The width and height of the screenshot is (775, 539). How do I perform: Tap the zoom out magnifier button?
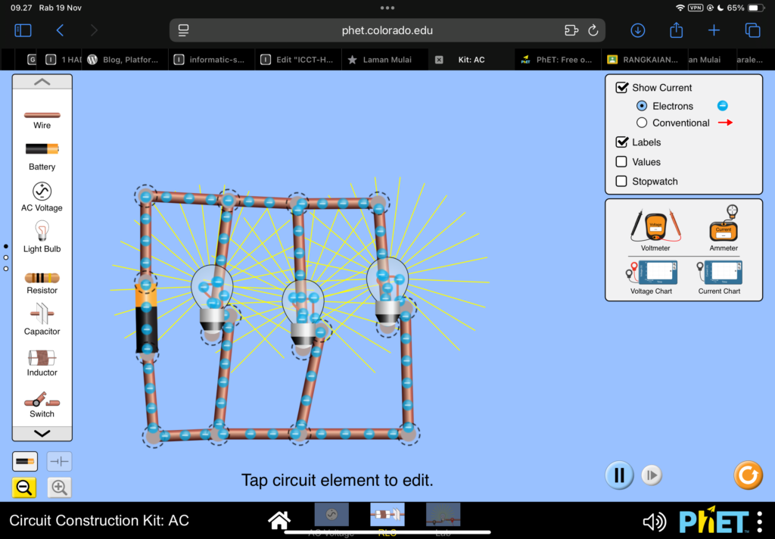click(x=25, y=487)
